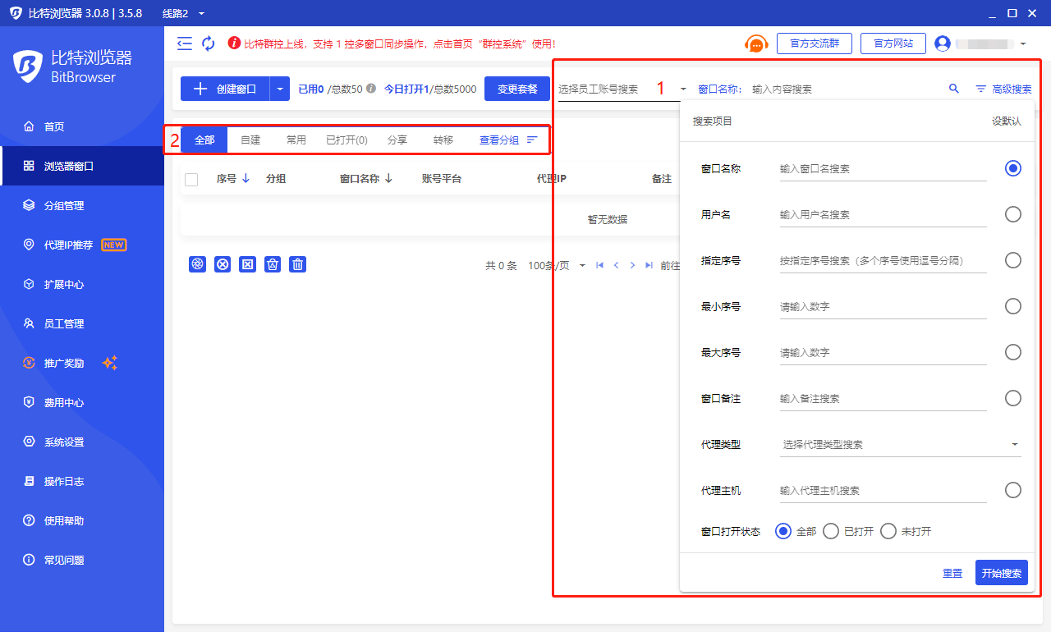Screen dimensions: 1051x632
Task: Switch to the 自建 tab
Action: pos(250,140)
